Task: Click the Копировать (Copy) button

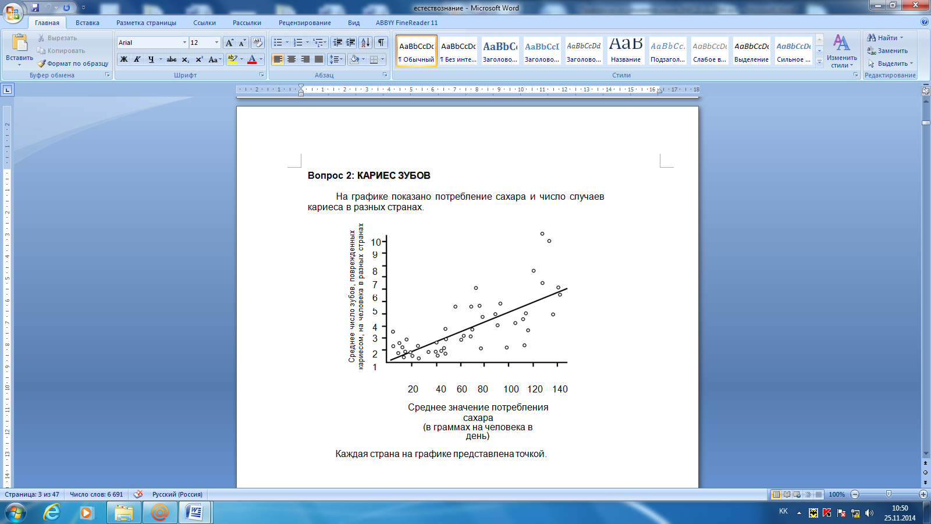Action: tap(61, 51)
